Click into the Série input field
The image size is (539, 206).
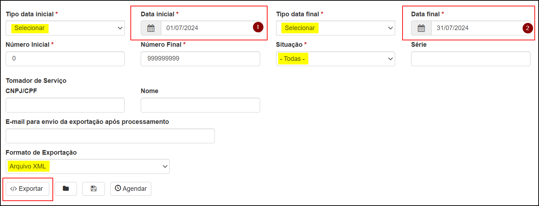(x=471, y=59)
